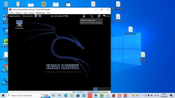Click the accessibility icon in Kali panel
175x98 pixels.
[x=84, y=16]
